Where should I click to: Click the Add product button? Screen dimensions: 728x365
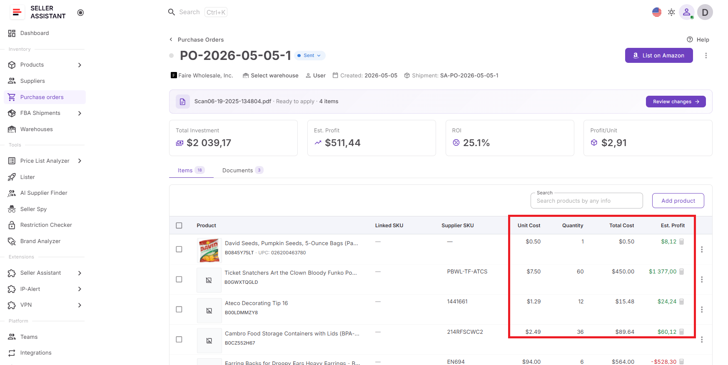coord(678,201)
